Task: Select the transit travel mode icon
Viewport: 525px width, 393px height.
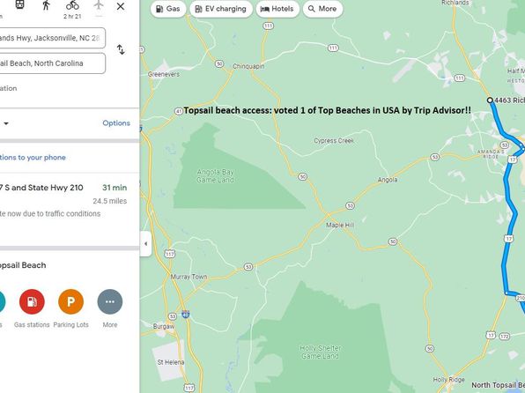Action: pos(19,4)
